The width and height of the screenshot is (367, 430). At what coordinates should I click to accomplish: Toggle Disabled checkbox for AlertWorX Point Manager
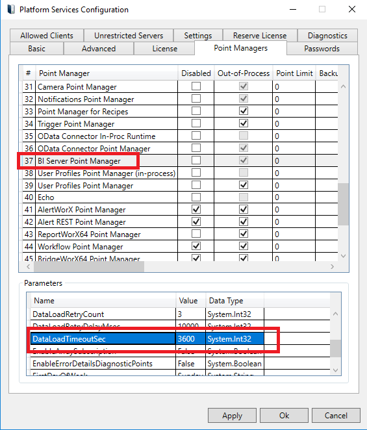pos(196,210)
